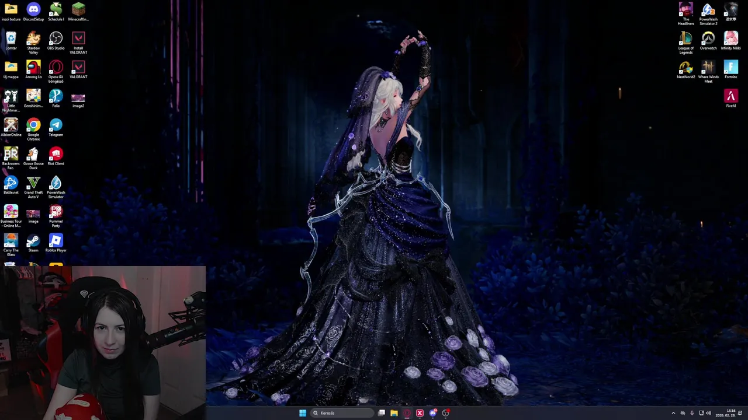748x420 pixels.
Task: Launch PowerWash Simulator 2 shortcut
Action: pyautogui.click(x=708, y=14)
